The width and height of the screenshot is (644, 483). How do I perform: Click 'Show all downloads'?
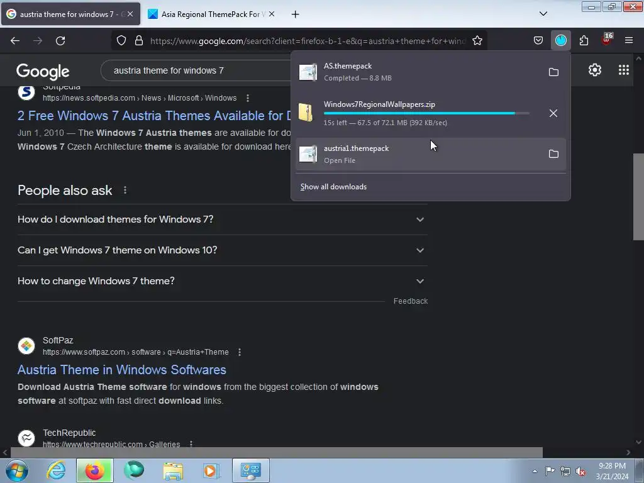pos(333,187)
